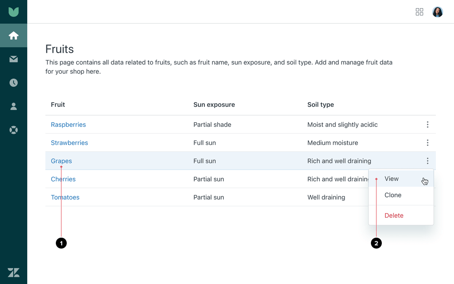This screenshot has width=454, height=284.
Task: Go to the Tomatoes link
Action: pyautogui.click(x=65, y=197)
